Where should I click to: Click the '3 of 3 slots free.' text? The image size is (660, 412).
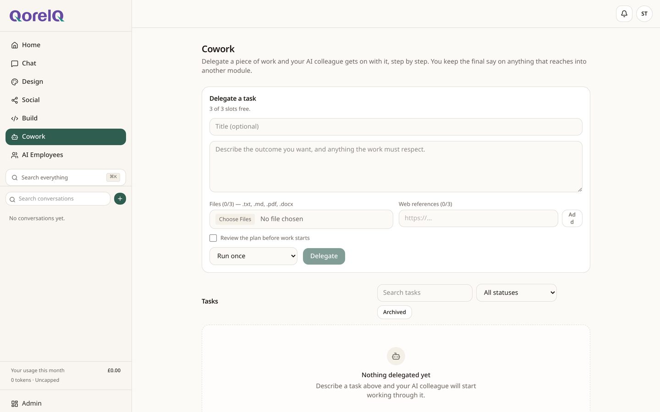tap(230, 109)
